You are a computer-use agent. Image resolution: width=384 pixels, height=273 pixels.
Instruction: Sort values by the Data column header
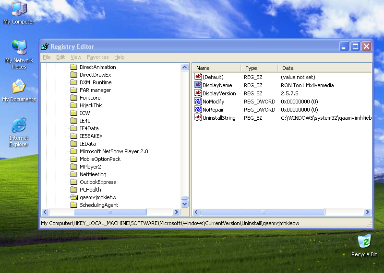[325, 68]
